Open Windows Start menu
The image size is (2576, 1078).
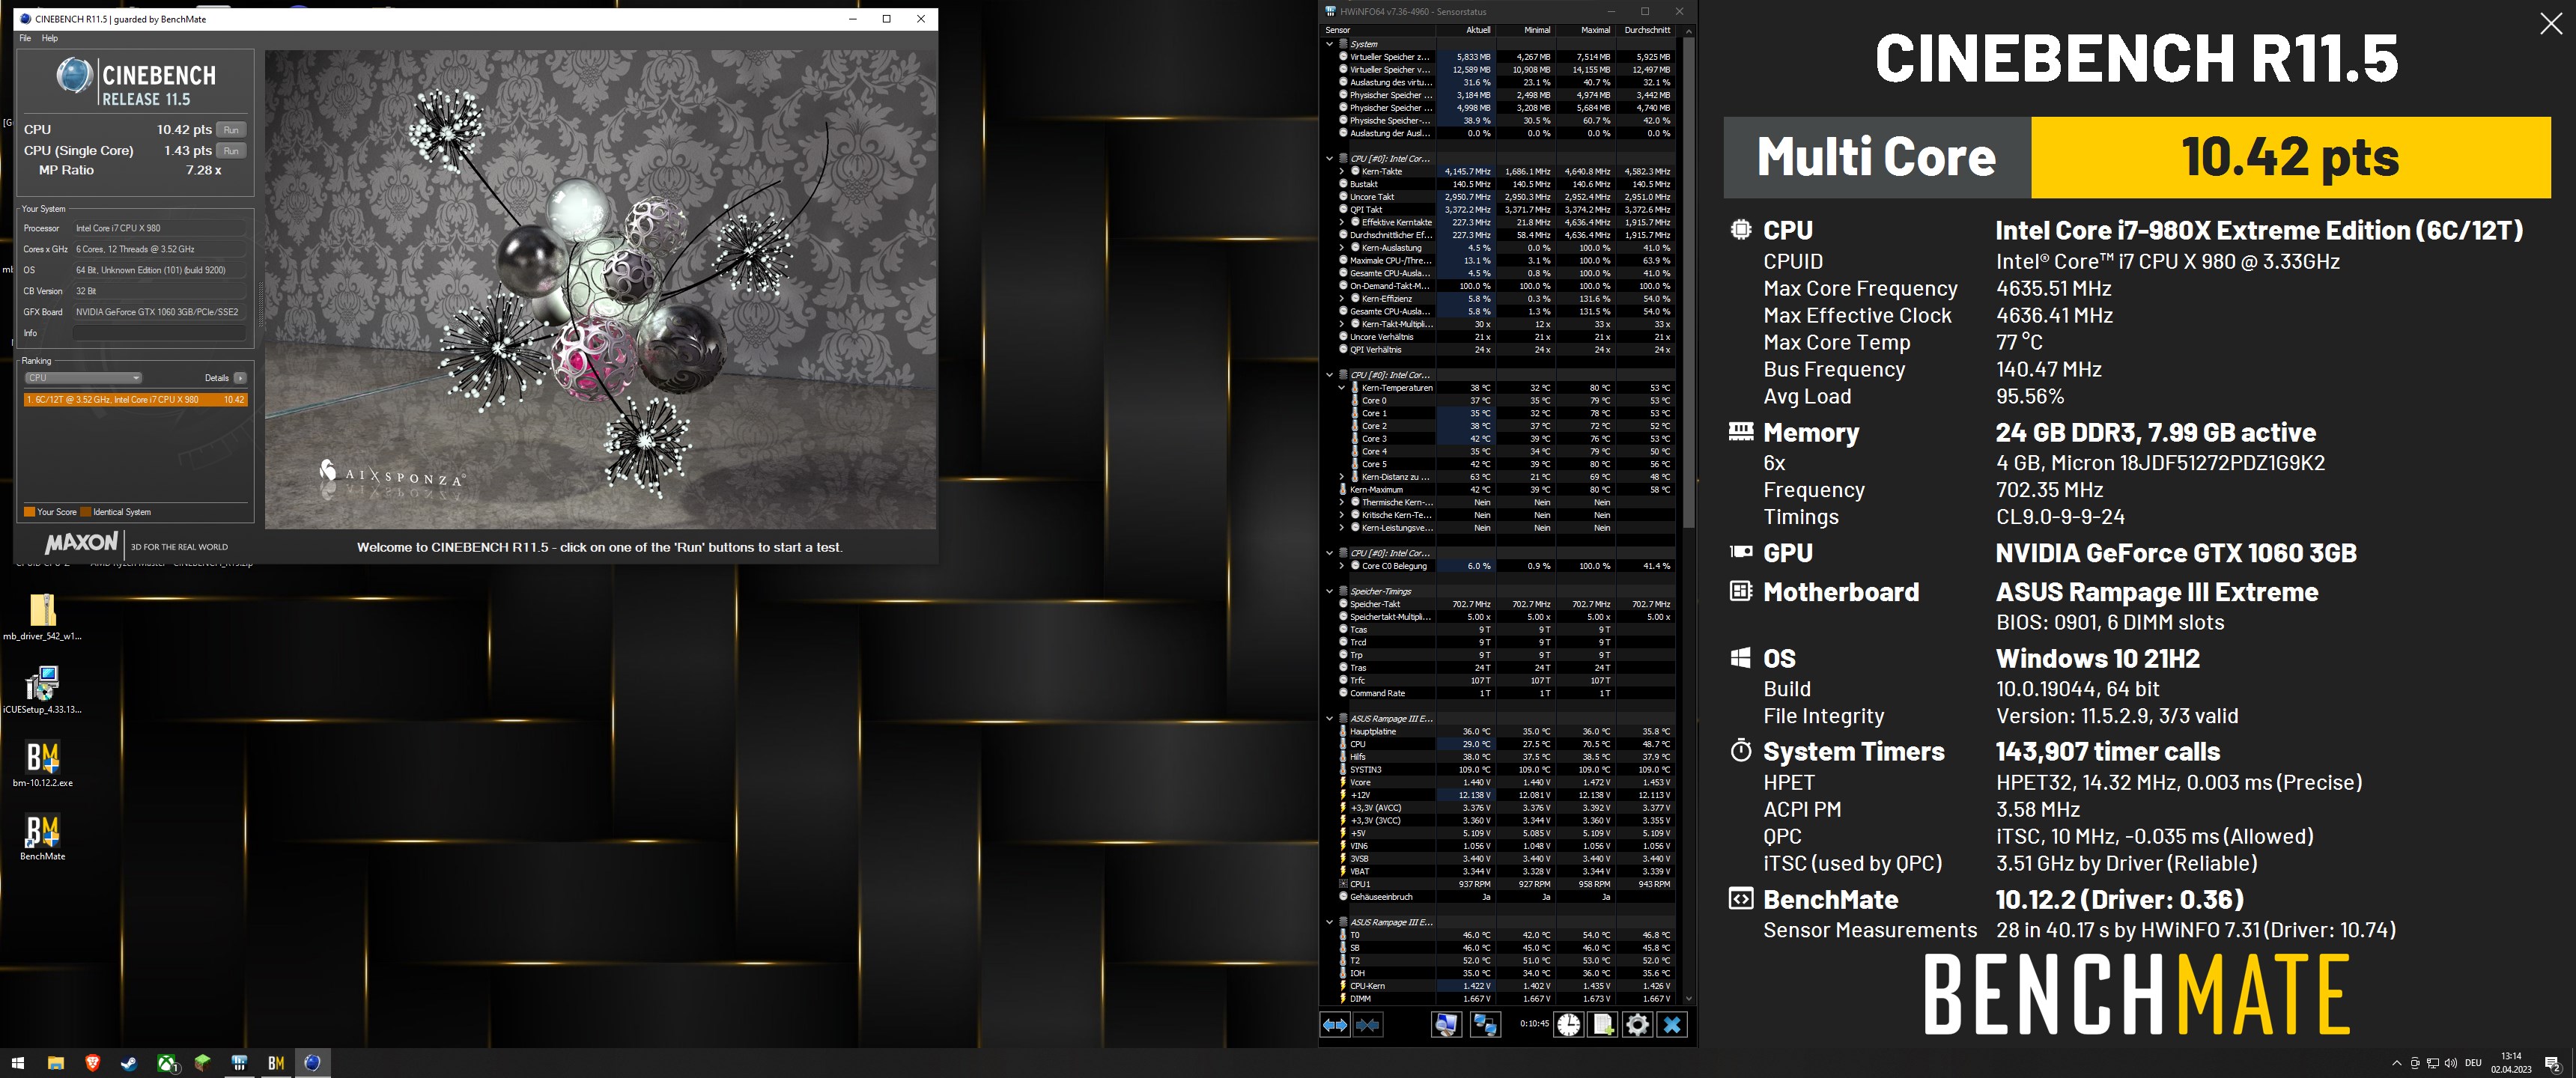pyautogui.click(x=17, y=1063)
